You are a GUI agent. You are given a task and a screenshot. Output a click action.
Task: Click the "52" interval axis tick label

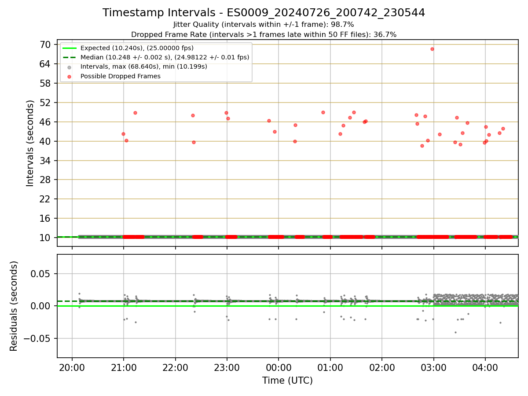(45, 103)
